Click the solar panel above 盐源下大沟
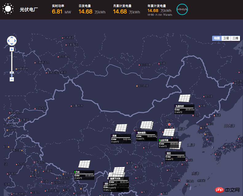This screenshot has width=243, height=196. coord(119,172)
